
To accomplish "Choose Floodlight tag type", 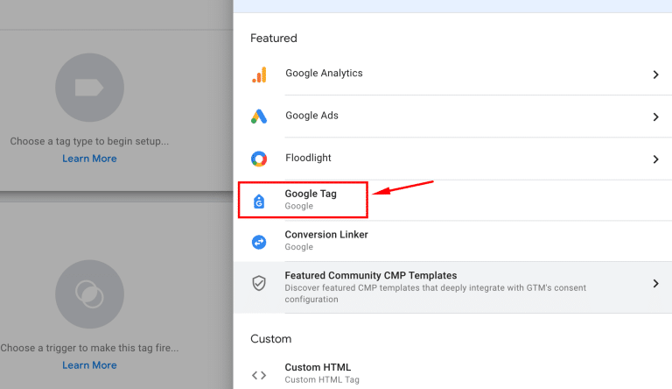I will [x=453, y=159].
